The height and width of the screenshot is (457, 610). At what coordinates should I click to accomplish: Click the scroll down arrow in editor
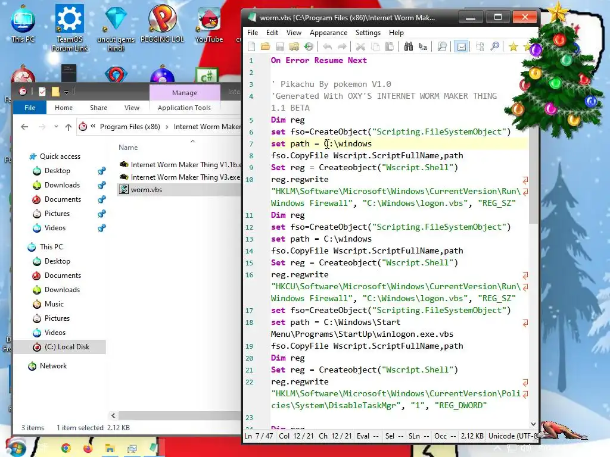pos(533,424)
